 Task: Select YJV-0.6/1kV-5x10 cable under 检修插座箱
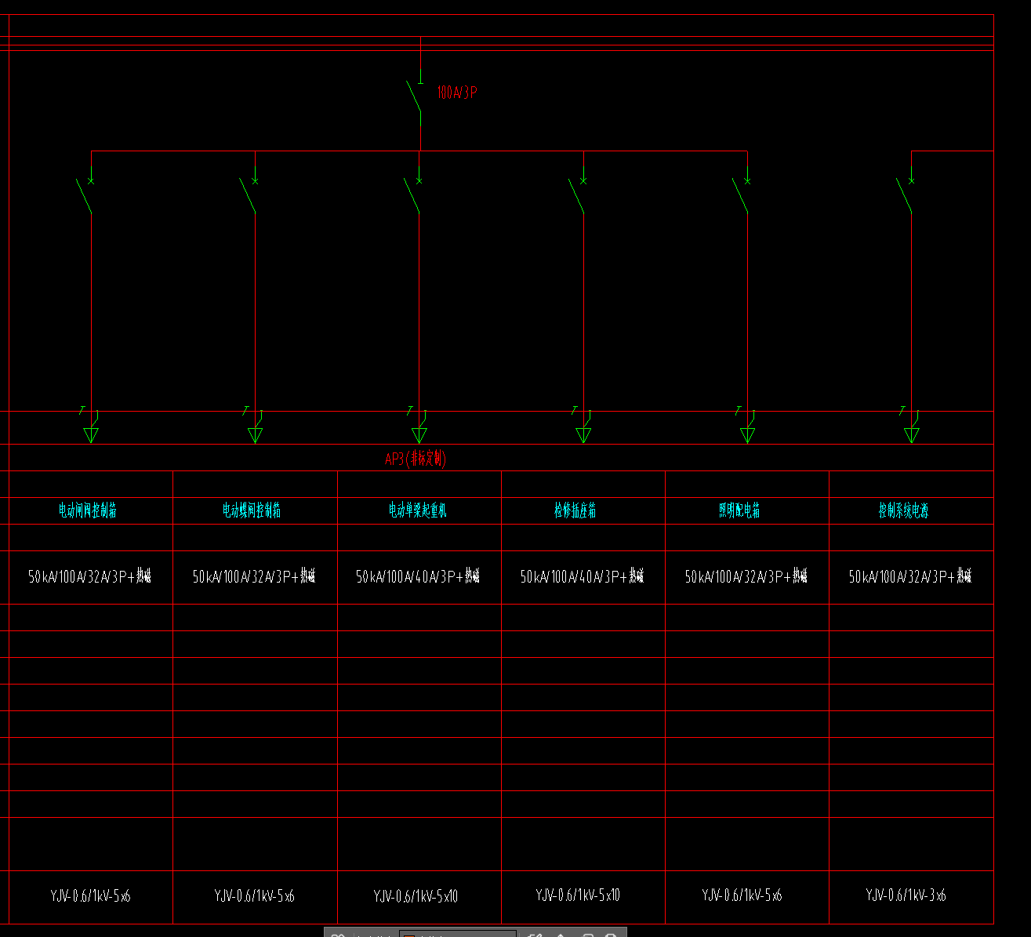click(x=578, y=895)
